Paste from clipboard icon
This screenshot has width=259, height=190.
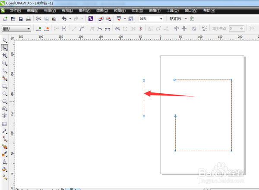54,19
